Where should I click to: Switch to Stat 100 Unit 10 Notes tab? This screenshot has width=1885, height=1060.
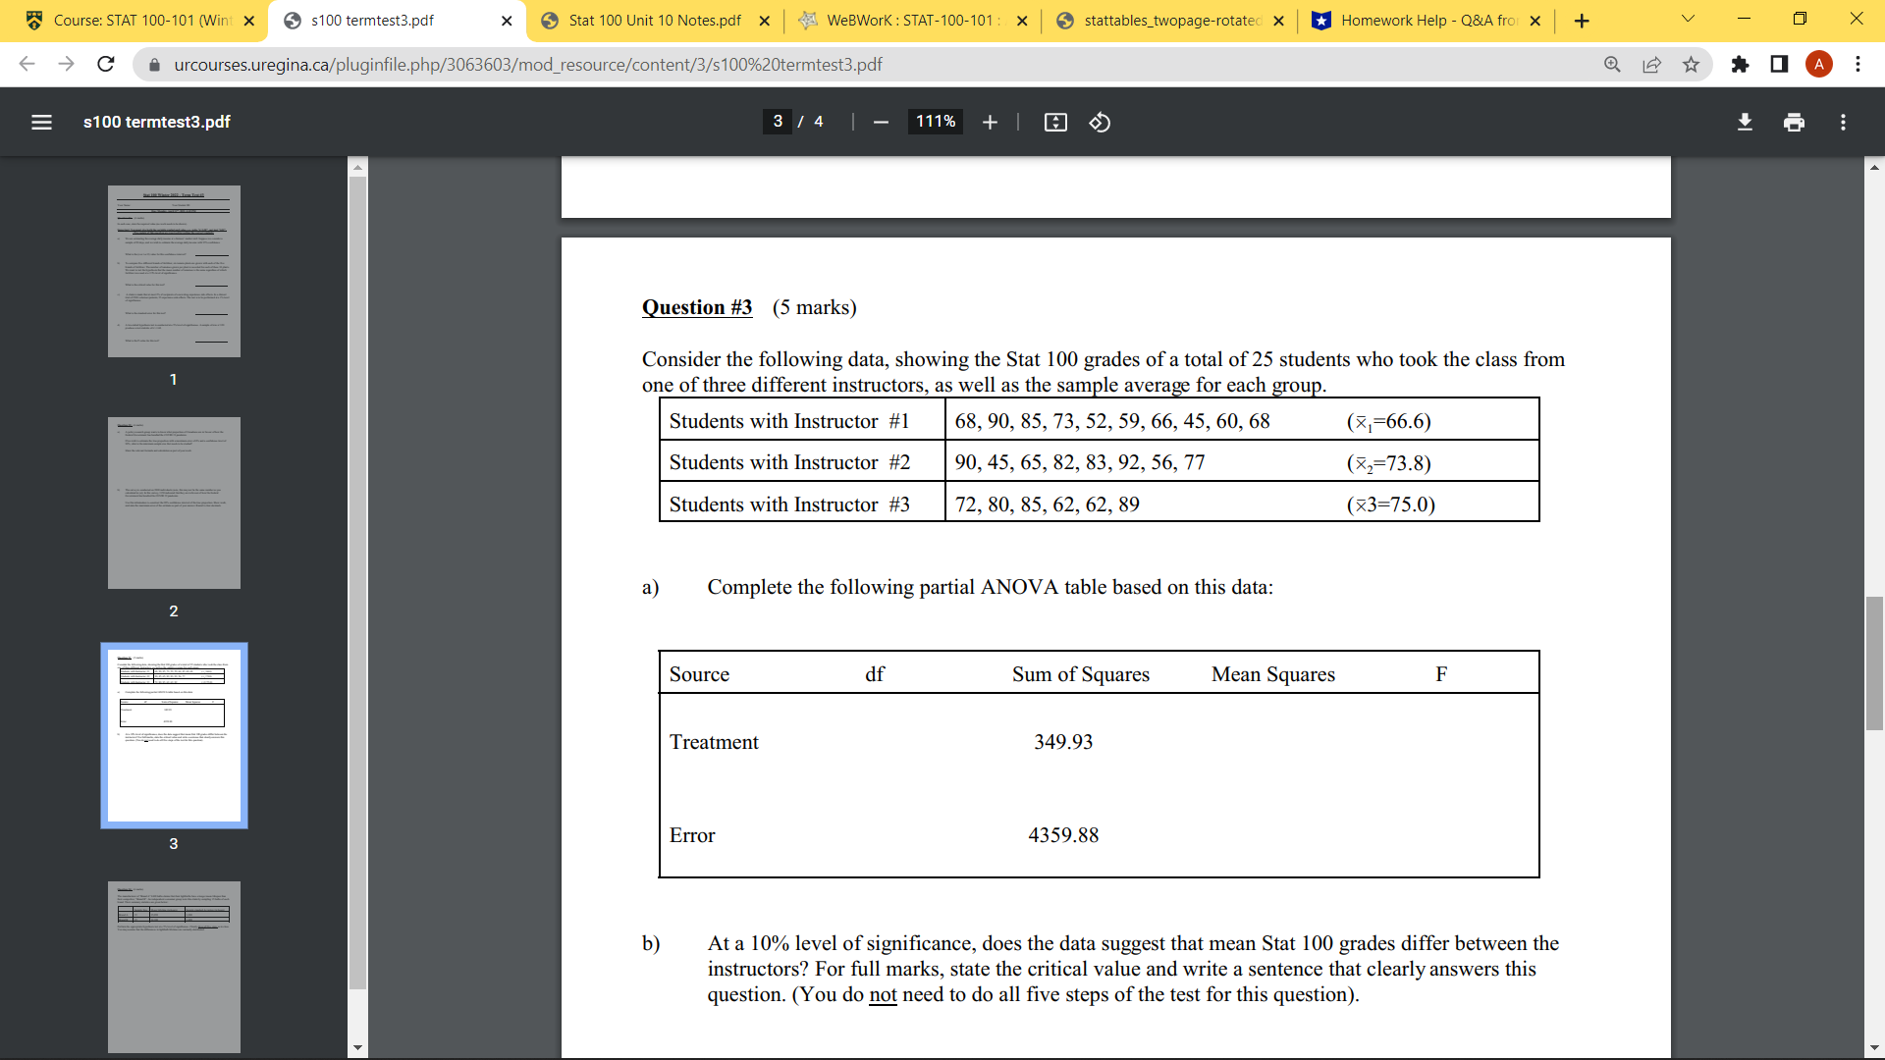point(654,21)
